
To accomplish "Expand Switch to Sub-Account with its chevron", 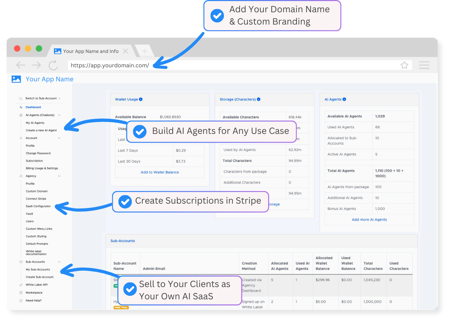I will point(60,98).
